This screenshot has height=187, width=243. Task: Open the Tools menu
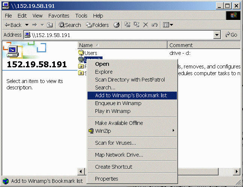coord(81,16)
